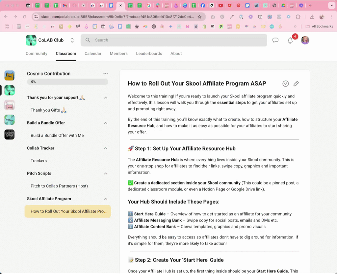Screen dimensions: 337x274
Task: Open the About tab
Action: pos(176,54)
